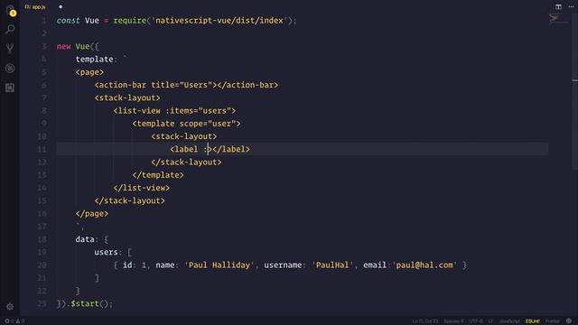Open the Manage gear icon
578x325 pixels.
pos(10,307)
